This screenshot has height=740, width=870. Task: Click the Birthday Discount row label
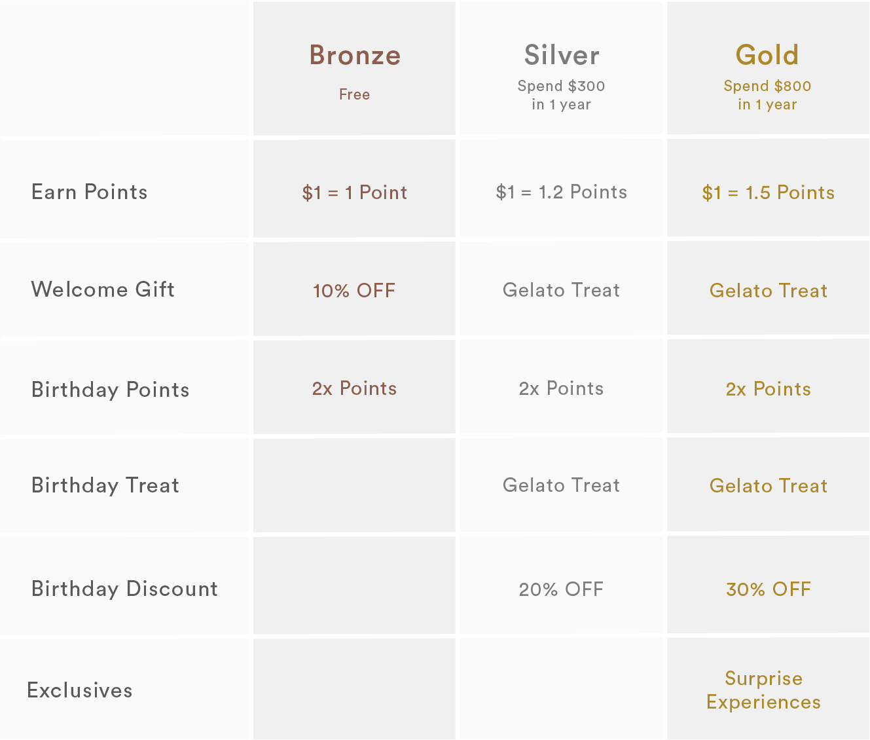tap(124, 589)
